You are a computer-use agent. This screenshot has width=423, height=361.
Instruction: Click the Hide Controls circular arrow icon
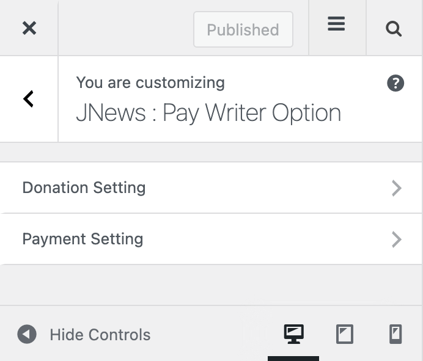coord(26,335)
